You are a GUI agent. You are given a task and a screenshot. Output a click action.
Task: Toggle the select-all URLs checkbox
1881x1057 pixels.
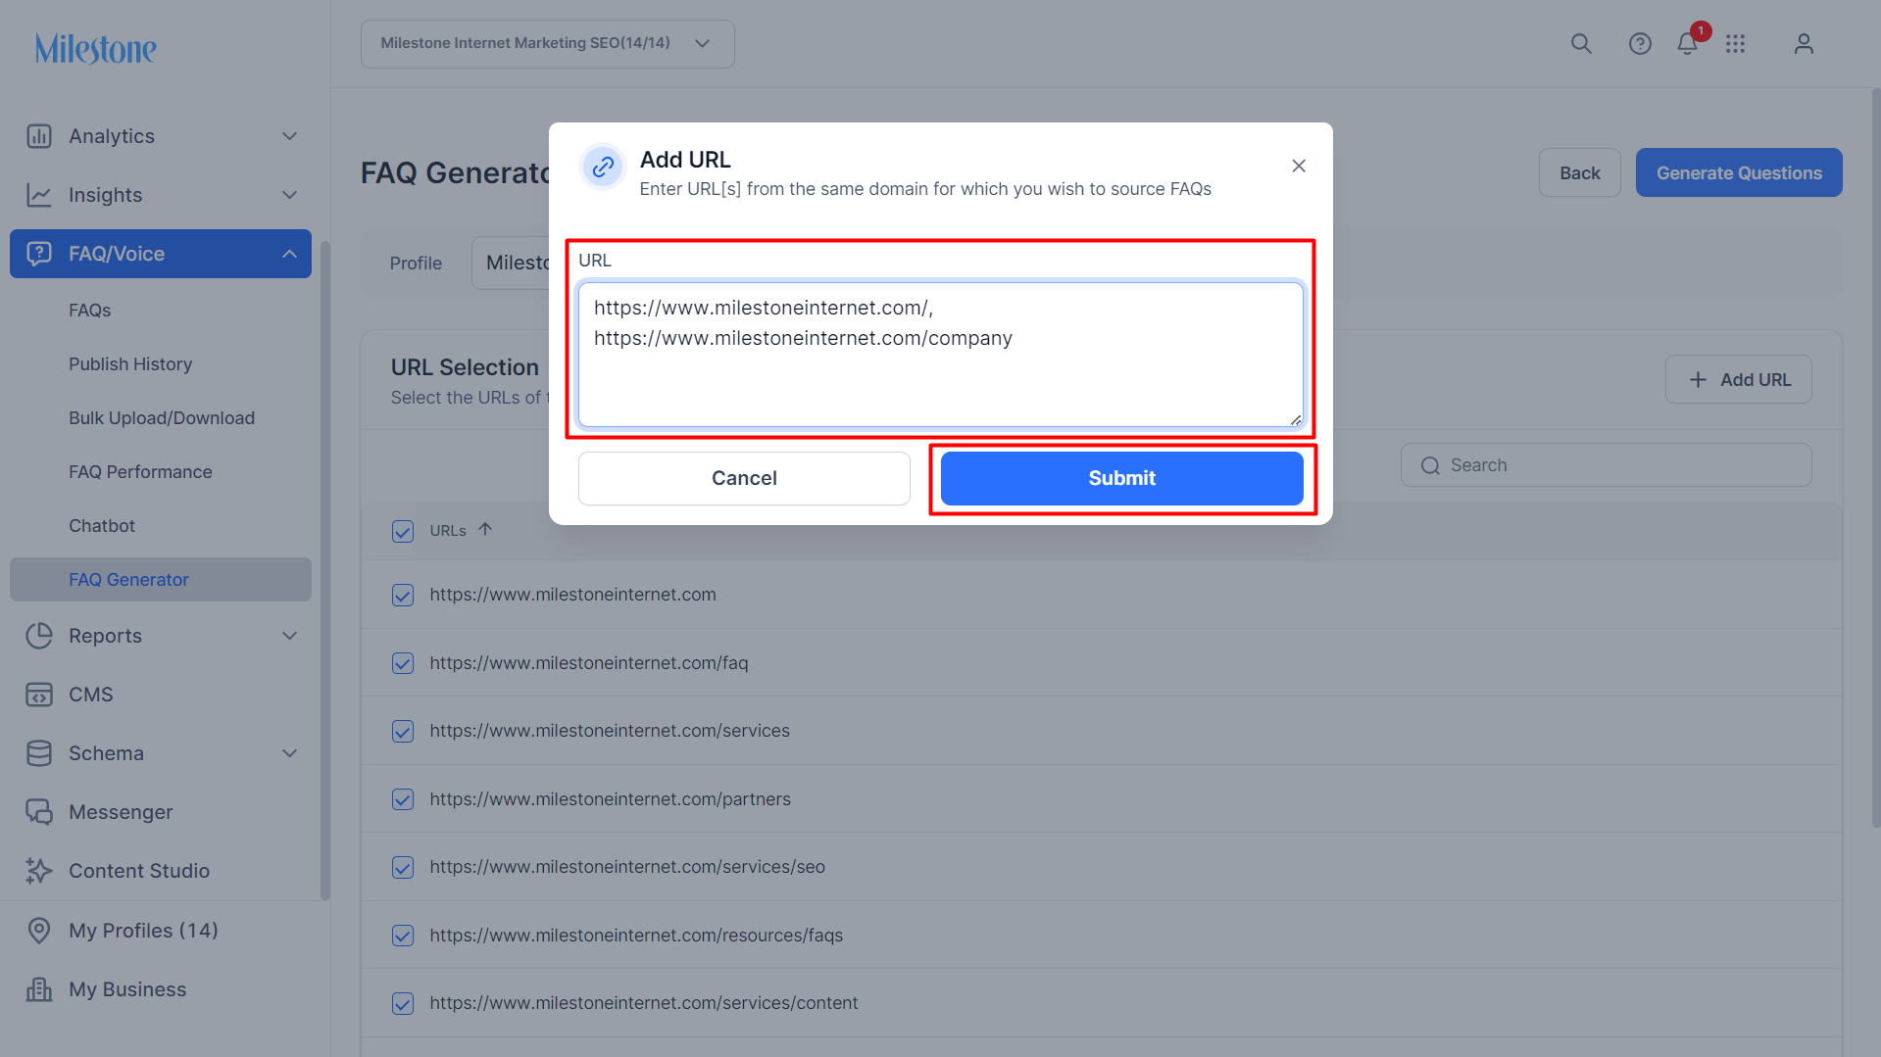tap(403, 531)
